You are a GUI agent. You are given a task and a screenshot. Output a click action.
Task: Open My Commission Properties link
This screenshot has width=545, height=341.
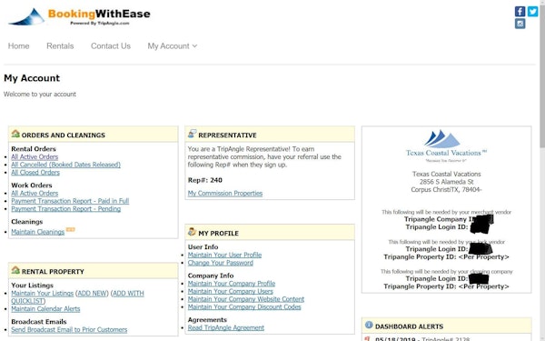tap(225, 193)
